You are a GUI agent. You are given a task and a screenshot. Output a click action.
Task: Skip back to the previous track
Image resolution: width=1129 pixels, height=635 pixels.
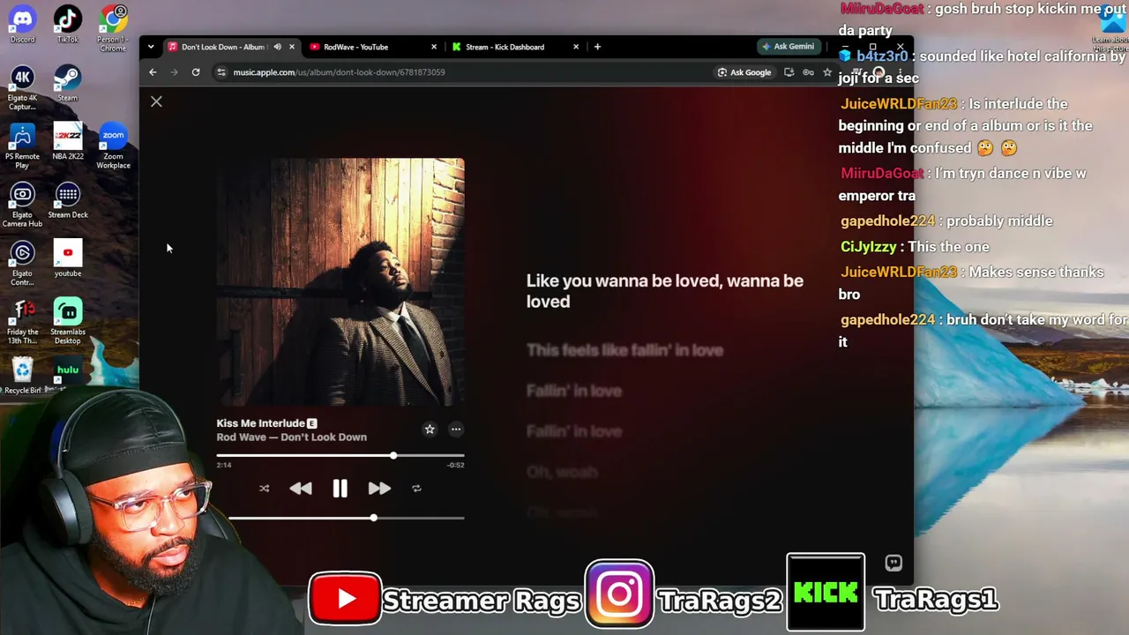(x=301, y=489)
